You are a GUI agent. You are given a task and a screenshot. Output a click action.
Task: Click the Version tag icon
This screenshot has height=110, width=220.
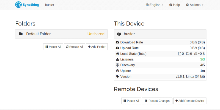(x=118, y=76)
